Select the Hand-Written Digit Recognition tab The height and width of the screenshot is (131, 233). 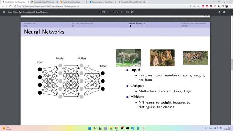coord(15,2)
